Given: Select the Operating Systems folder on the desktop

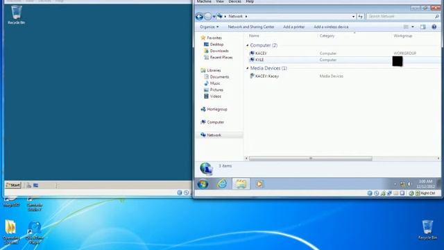Looking at the screenshot, I should pos(11,233).
